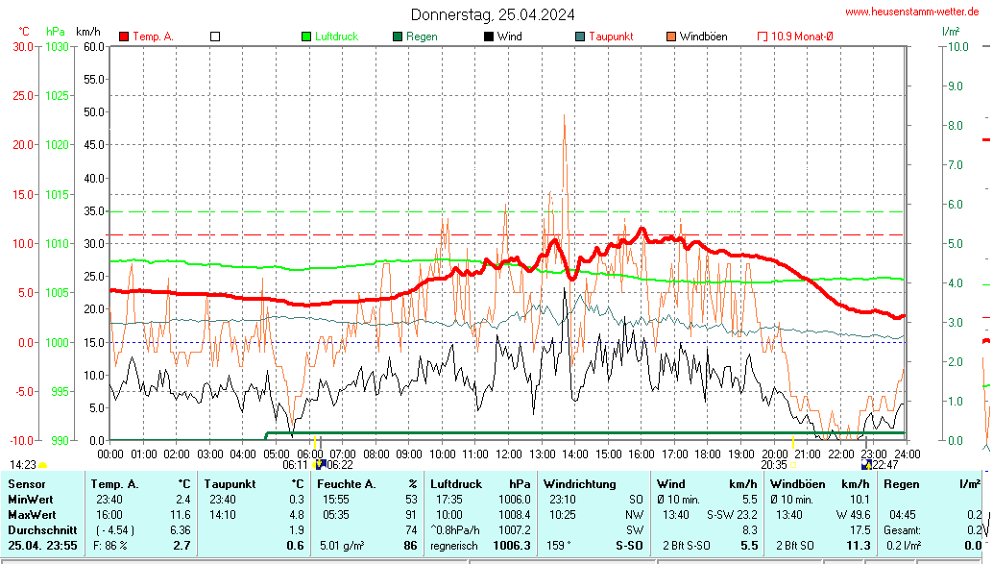Select the Windrichtung column header
This screenshot has height=564, width=993.
click(579, 484)
